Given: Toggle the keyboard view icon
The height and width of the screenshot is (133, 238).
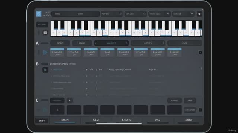Looking at the screenshot, I should click(x=45, y=33).
